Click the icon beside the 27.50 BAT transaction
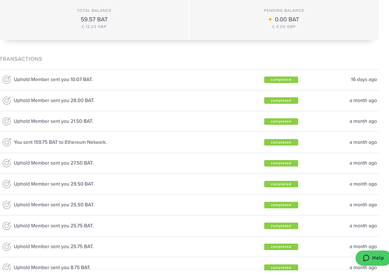Viewport: 389px width, 277px height. point(7,163)
